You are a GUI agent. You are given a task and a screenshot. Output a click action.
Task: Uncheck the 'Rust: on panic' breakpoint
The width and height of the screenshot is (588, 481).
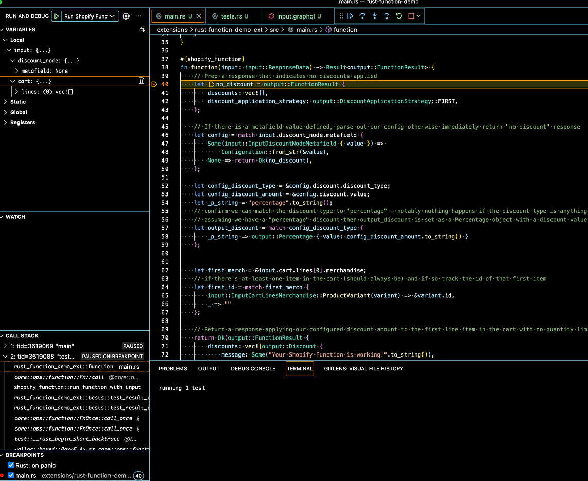11,466
